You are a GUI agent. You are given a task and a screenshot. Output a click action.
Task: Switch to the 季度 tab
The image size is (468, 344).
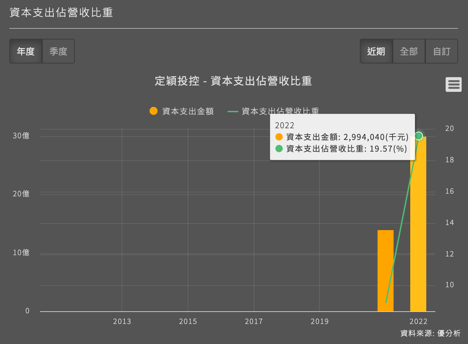(x=58, y=51)
